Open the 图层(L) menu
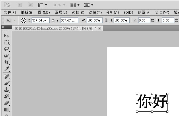 tap(61, 12)
